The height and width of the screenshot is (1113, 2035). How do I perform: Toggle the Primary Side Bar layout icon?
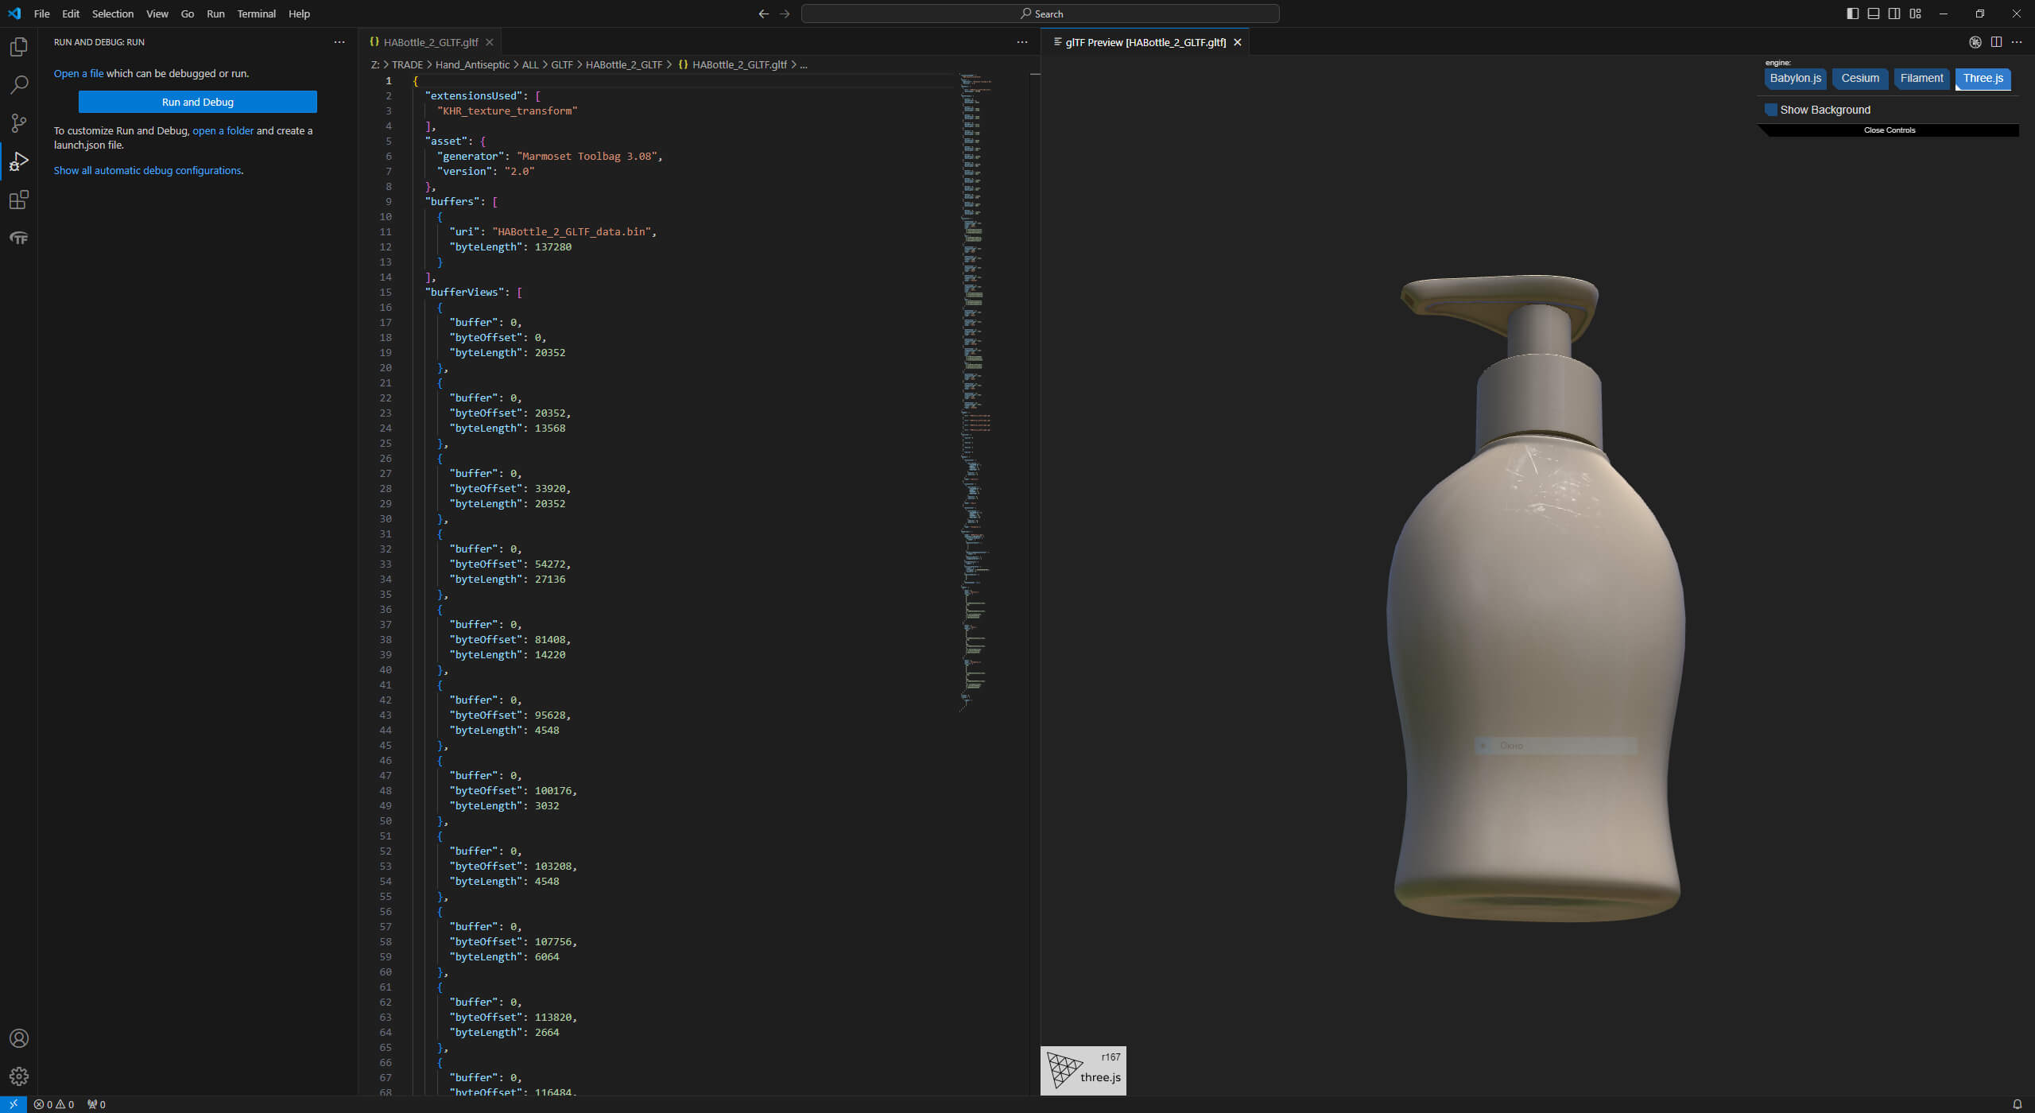1852,14
